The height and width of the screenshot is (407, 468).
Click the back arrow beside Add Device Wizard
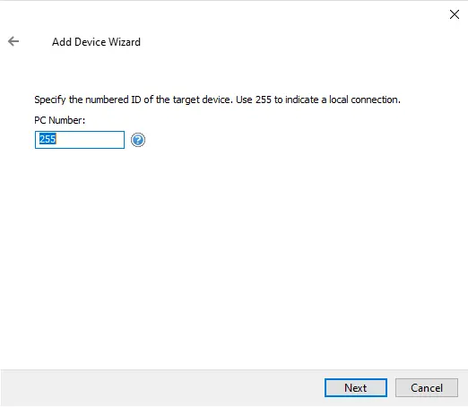13,41
